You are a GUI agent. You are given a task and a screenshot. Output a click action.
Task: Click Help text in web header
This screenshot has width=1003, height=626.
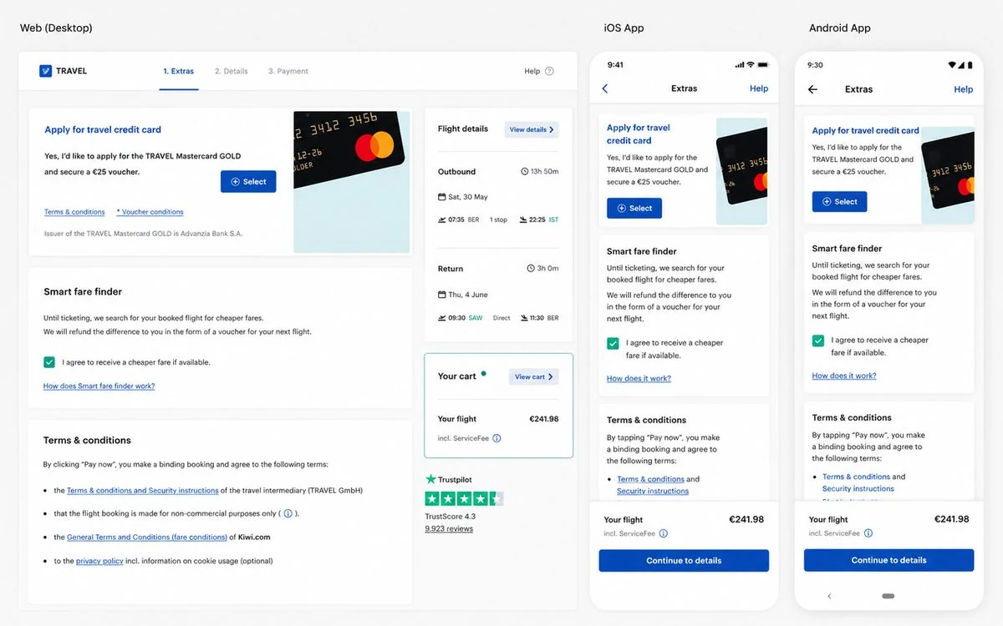click(x=532, y=72)
